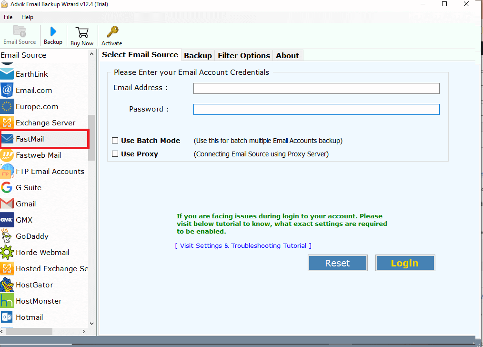Switch to the Backup tab
Screen dimensions: 483x347
pyautogui.click(x=198, y=55)
